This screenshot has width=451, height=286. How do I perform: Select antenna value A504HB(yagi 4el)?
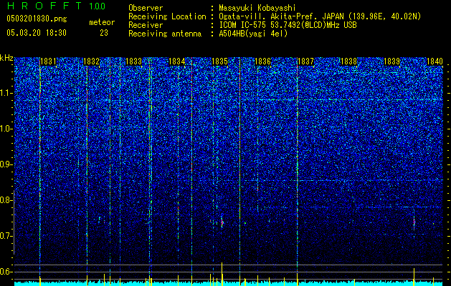click(253, 34)
